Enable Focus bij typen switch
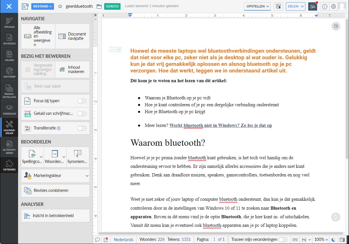Image resolution: width=349 pixels, height=244 pixels. tap(82, 101)
